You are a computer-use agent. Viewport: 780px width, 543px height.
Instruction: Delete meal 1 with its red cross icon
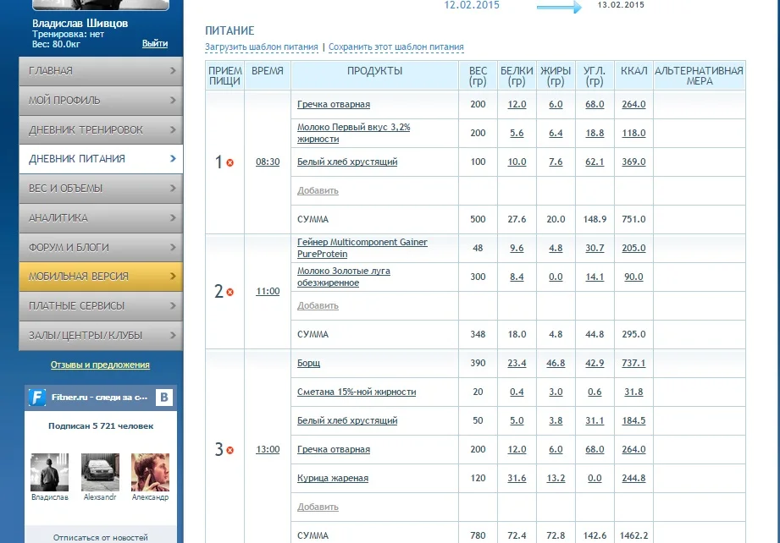(x=230, y=162)
